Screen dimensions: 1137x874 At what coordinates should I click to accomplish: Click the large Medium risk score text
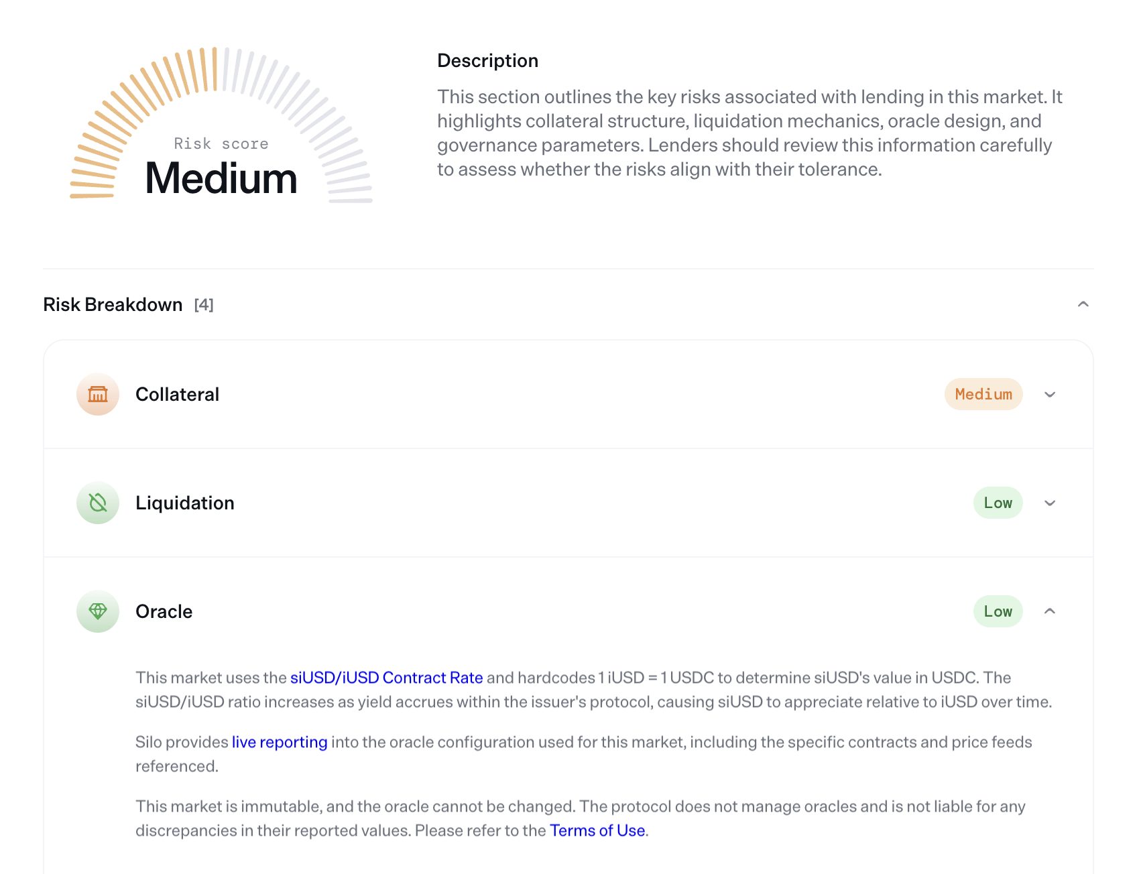coord(221,179)
